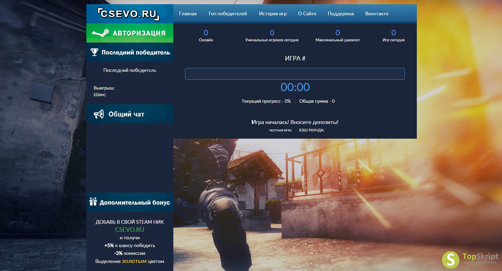Click the +5% к шансу победить text
This screenshot has height=271, width=502.
click(x=130, y=246)
